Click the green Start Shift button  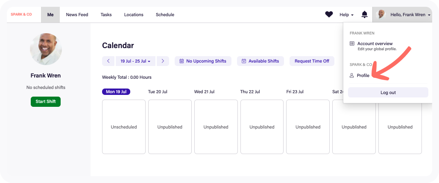(x=46, y=102)
